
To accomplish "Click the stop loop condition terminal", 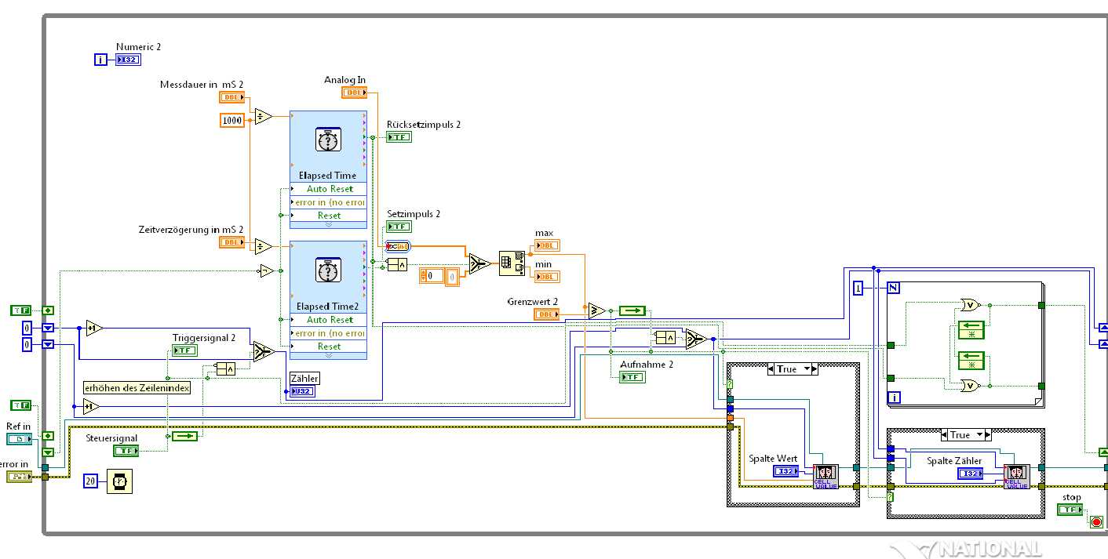I will 1095,522.
